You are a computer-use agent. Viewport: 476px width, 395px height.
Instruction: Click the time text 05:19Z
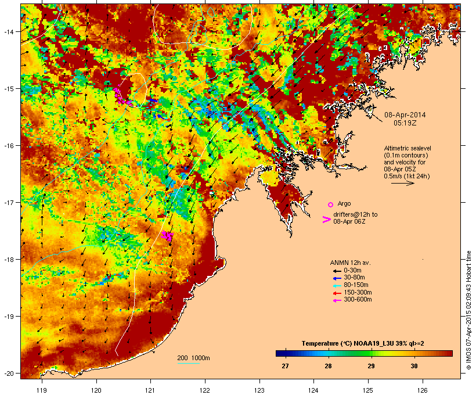click(405, 123)
